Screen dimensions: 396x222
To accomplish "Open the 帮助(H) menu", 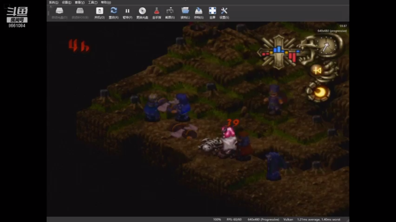I will [106, 2].
